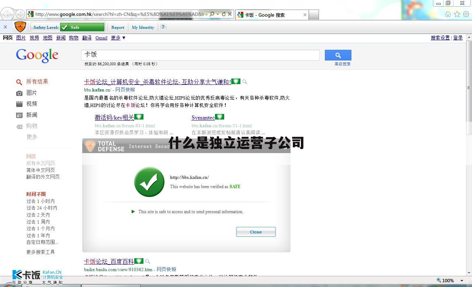
Task: Click the vertical scrollbar thumb
Action: tap(469, 87)
